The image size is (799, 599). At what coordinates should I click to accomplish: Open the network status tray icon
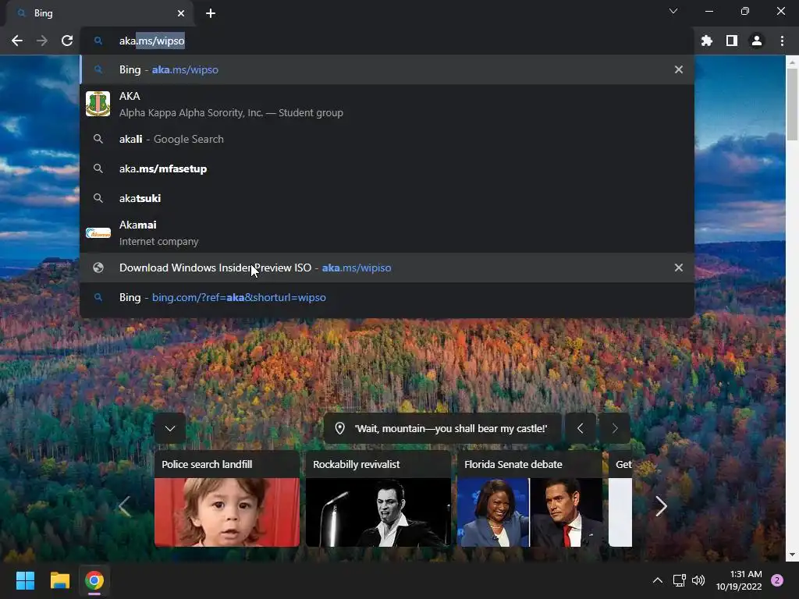pyautogui.click(x=680, y=580)
